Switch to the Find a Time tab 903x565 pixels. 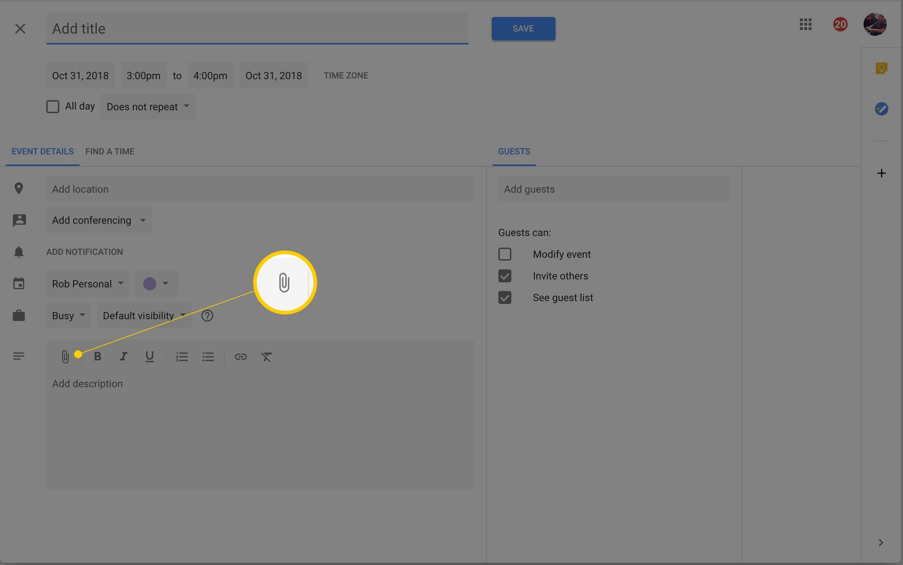(109, 151)
